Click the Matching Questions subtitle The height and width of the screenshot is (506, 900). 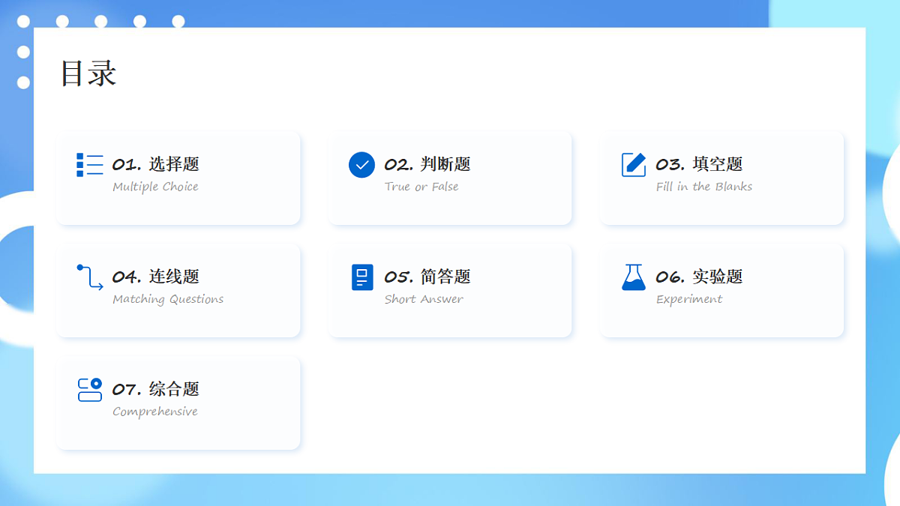tap(168, 299)
